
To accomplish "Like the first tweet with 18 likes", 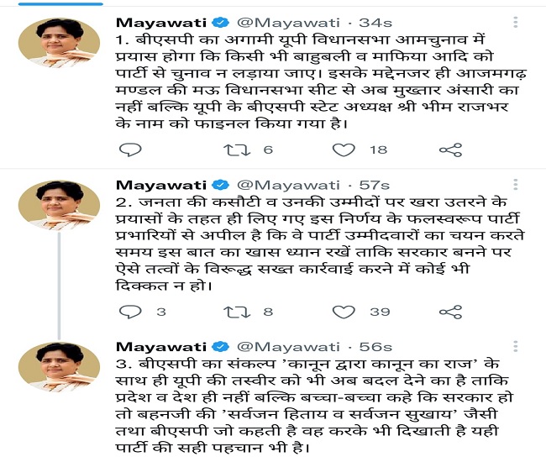I will (344, 150).
